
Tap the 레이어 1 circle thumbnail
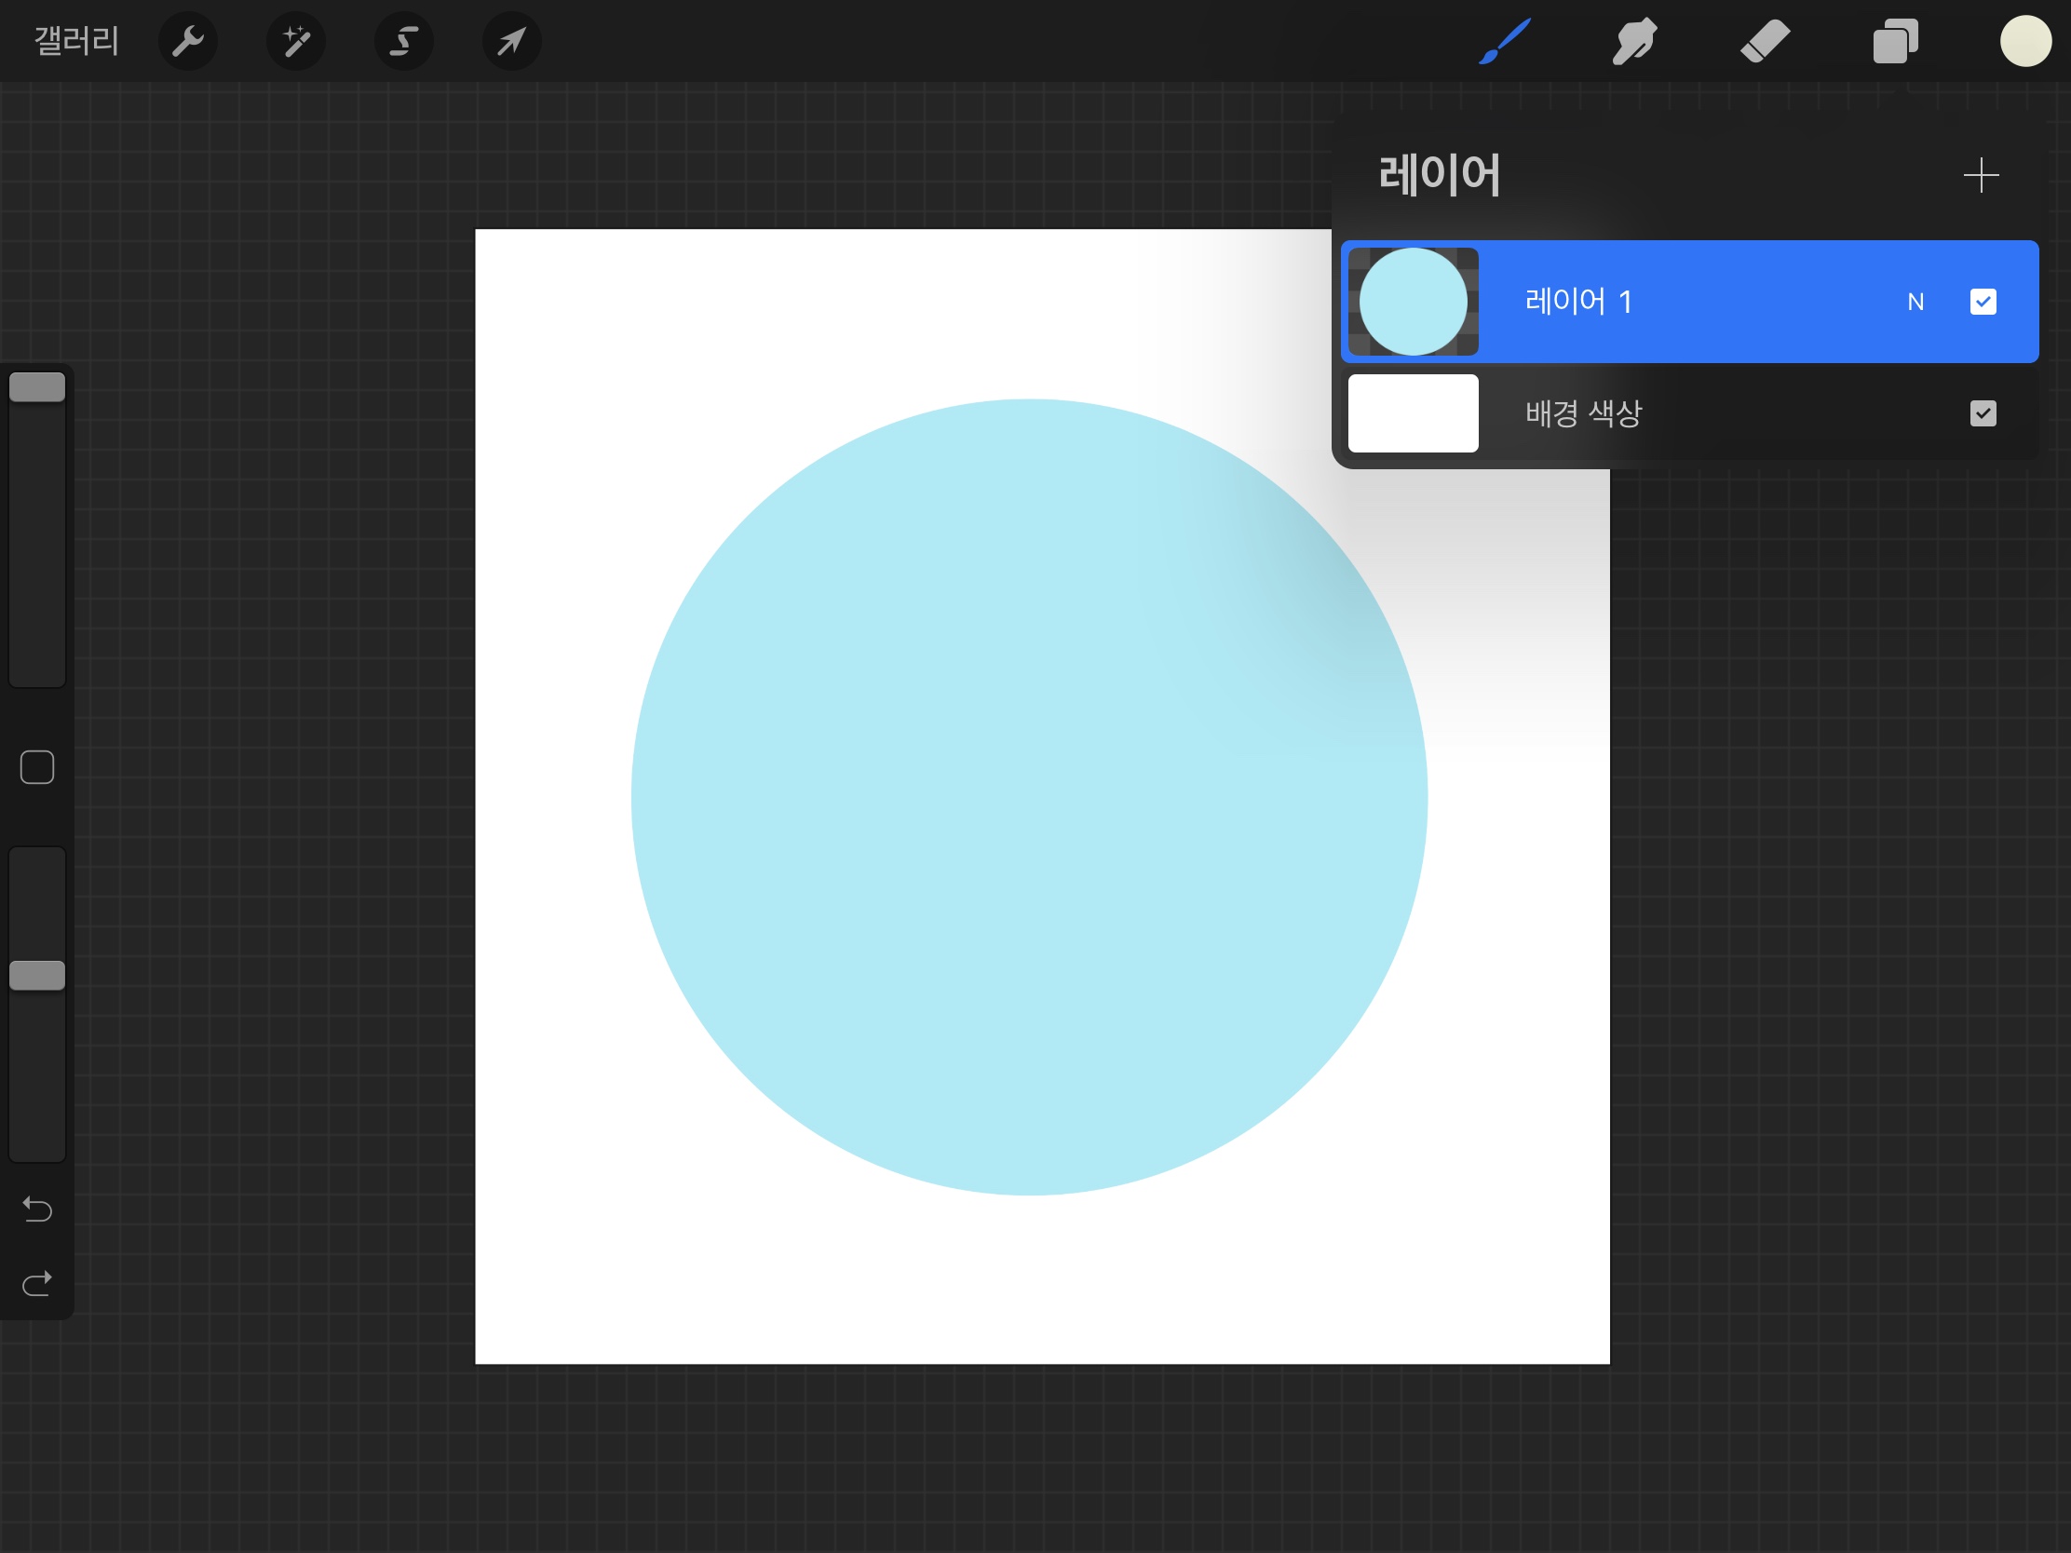[x=1412, y=302]
